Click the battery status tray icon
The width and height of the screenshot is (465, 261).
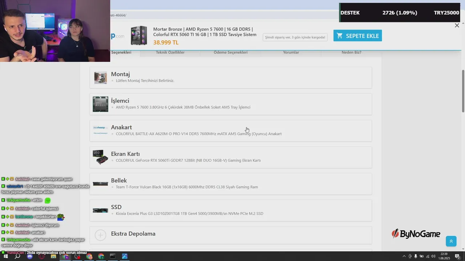(x=421, y=256)
